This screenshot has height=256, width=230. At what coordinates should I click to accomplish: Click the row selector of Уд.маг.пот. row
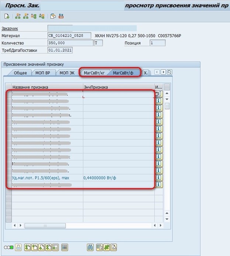[8, 178]
